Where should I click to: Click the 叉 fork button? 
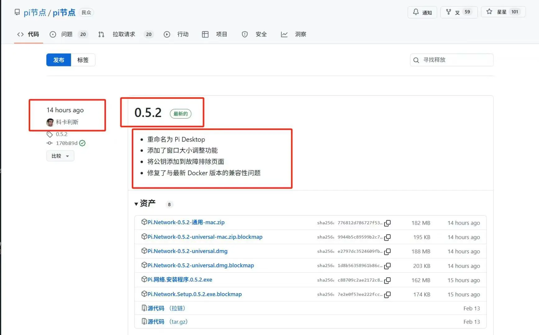point(459,12)
